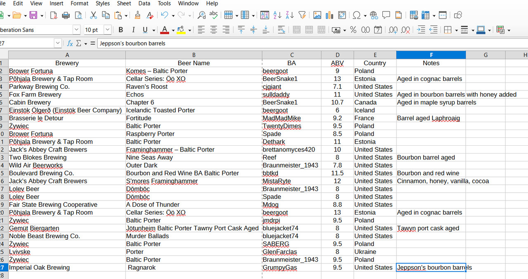The image size is (528, 279).
Task: Add a decimal place
Action: point(393,30)
